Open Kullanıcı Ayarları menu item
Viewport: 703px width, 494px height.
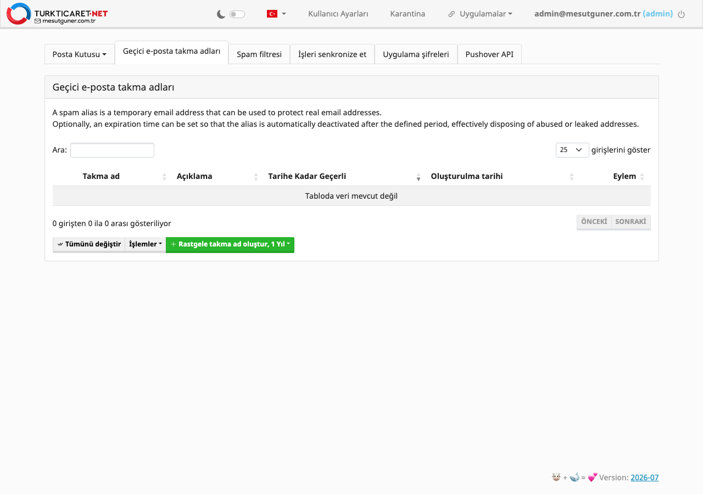click(338, 14)
